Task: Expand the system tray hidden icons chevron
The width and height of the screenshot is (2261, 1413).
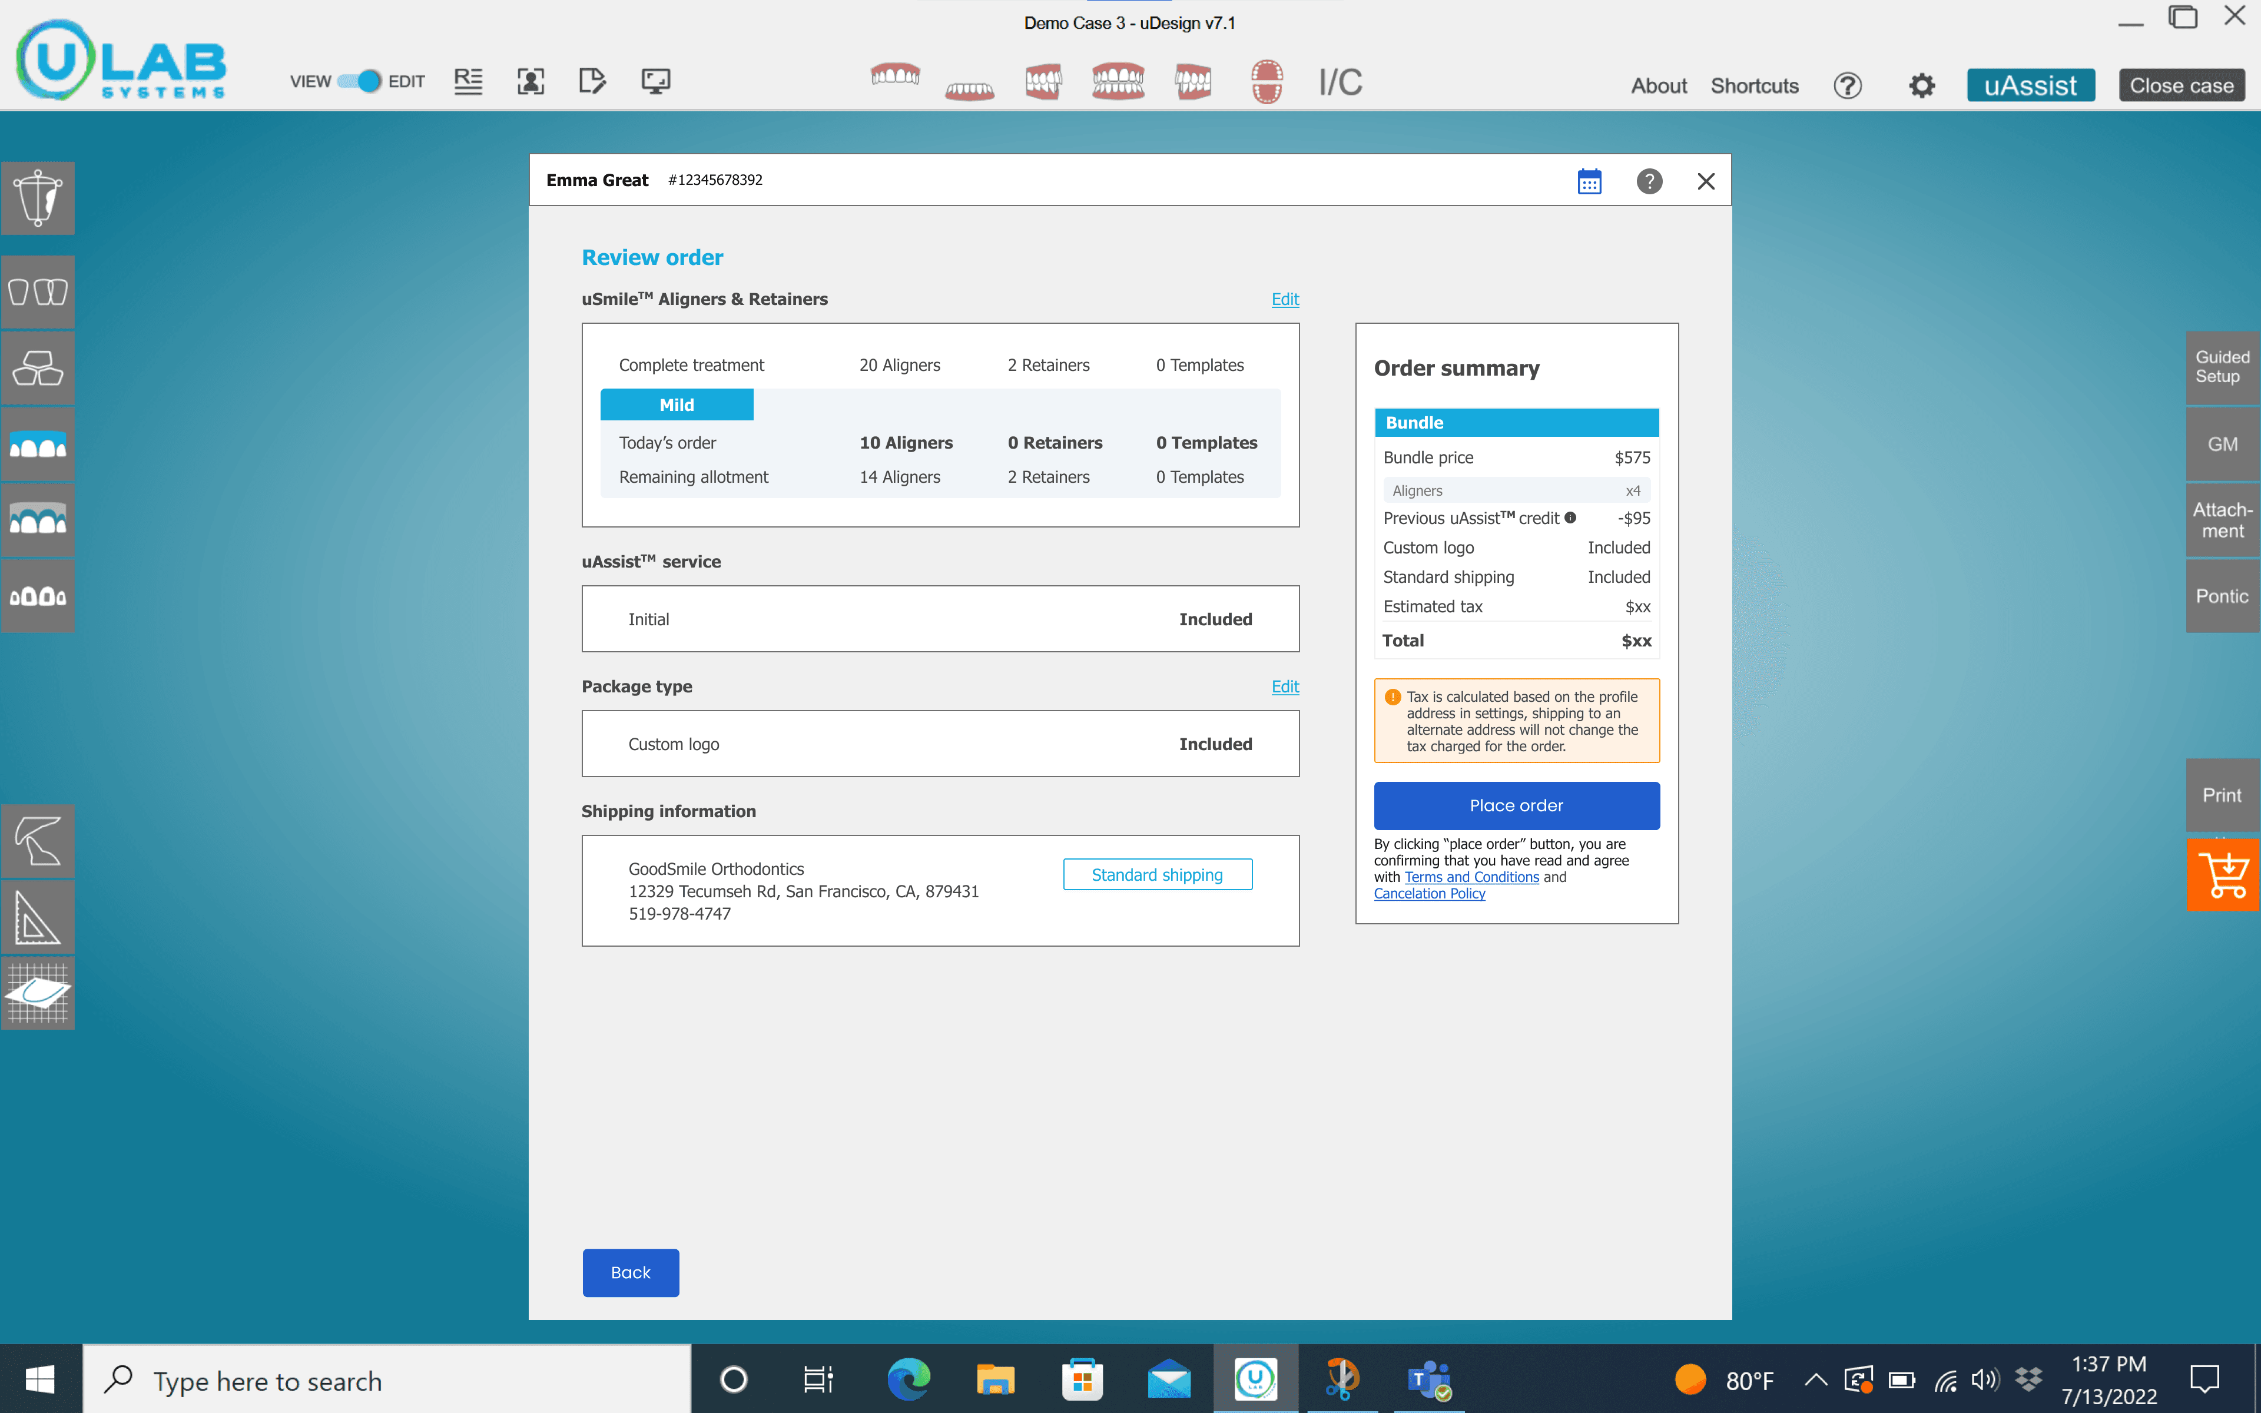Action: [x=1815, y=1379]
